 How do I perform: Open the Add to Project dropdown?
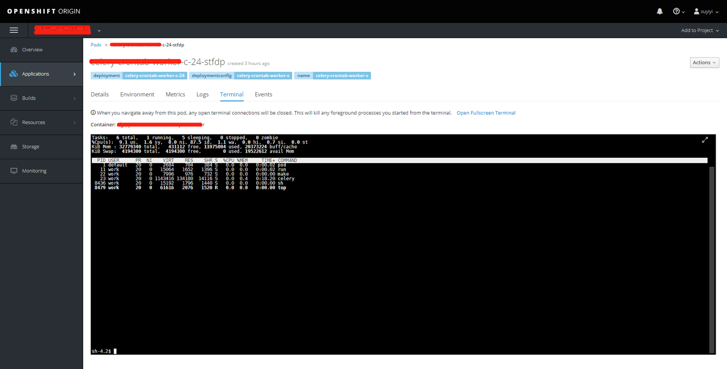click(x=699, y=30)
